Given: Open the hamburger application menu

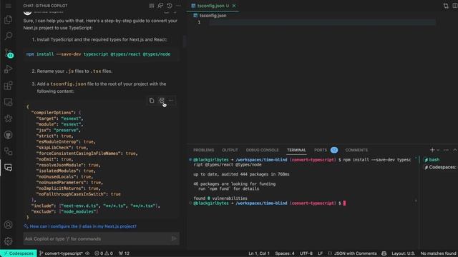Looking at the screenshot, I should click(8, 6).
